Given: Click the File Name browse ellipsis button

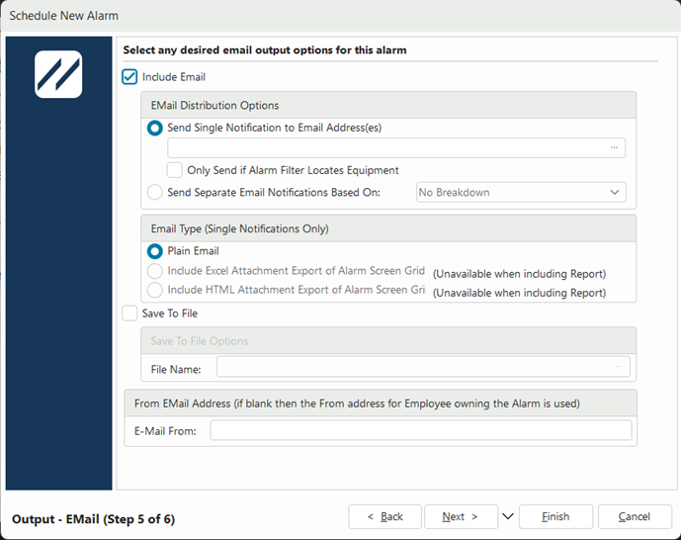Looking at the screenshot, I should point(619,367).
